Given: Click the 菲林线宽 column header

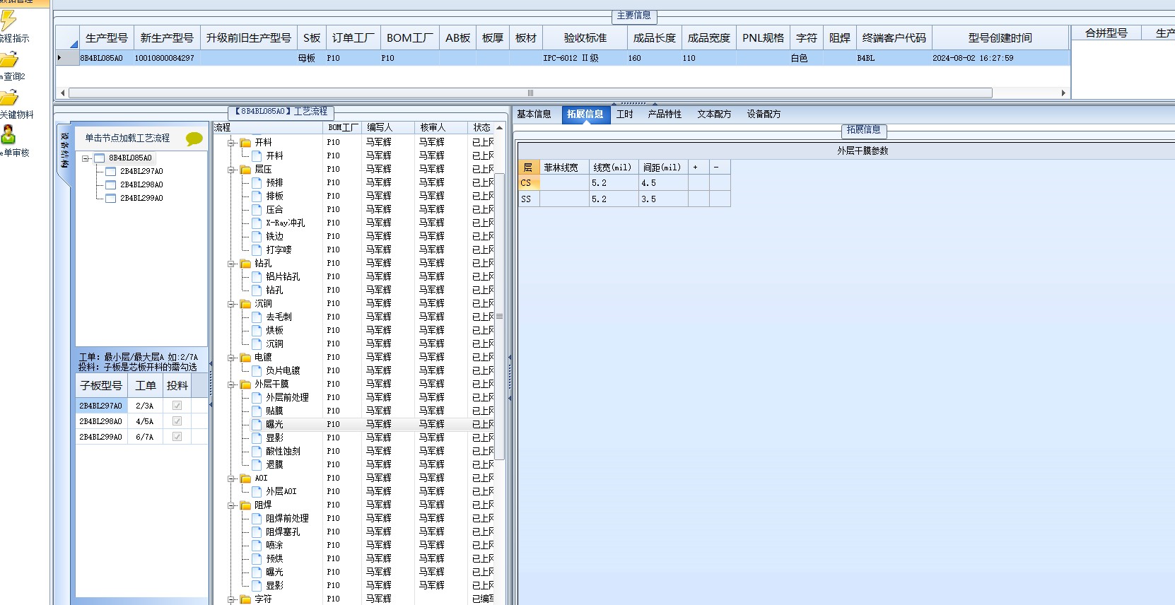Looking at the screenshot, I should (x=564, y=168).
